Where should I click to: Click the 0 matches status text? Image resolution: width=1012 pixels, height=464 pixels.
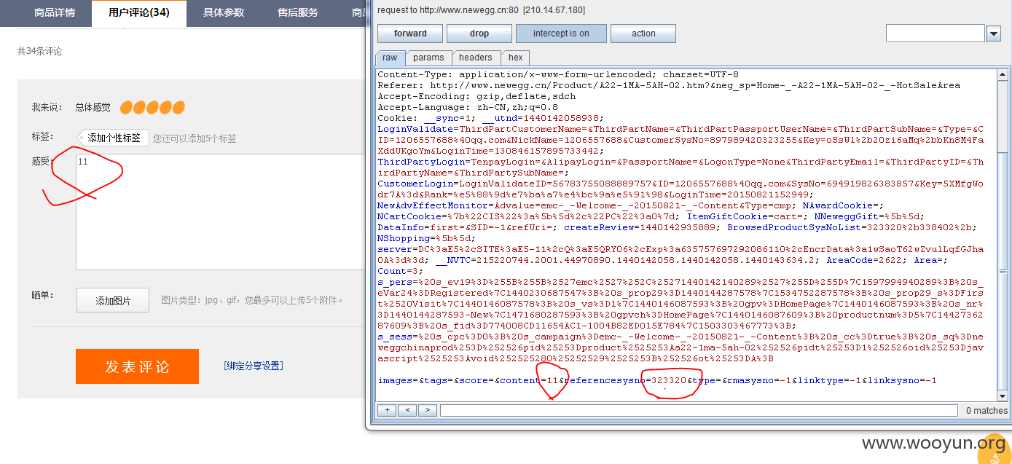[986, 411]
